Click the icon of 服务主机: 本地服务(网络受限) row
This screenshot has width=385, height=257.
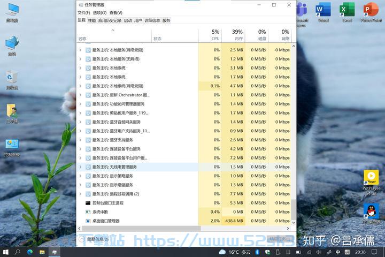pos(88,50)
